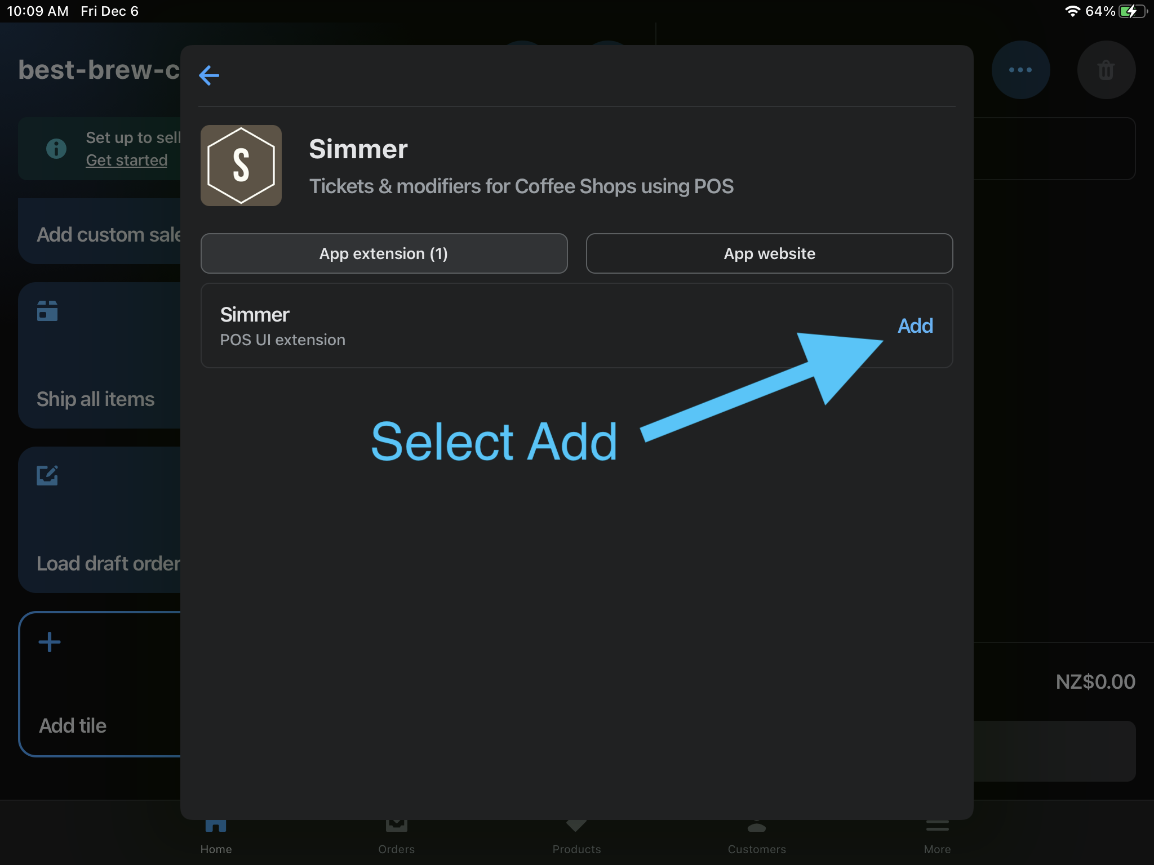
Task: Click the App website tab
Action: 768,253
